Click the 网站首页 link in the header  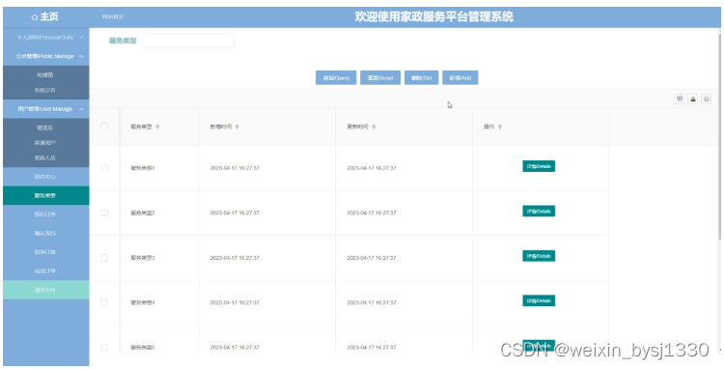113,17
